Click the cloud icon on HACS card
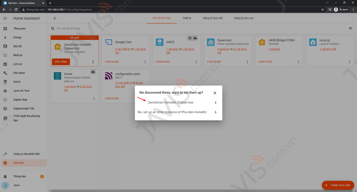This screenshot has width=357, height=192. (x=195, y=38)
